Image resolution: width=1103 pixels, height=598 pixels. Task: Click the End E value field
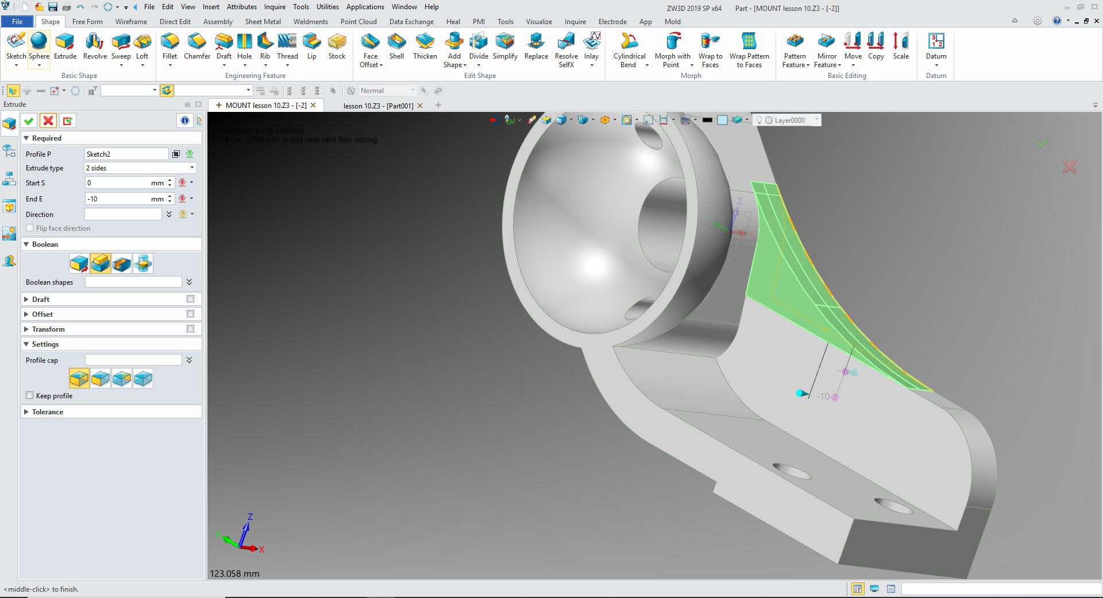click(x=117, y=199)
